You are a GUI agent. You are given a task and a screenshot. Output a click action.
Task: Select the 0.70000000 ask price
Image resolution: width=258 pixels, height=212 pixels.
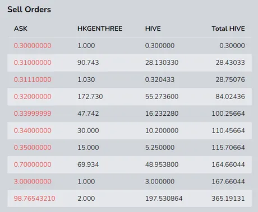pos(33,164)
